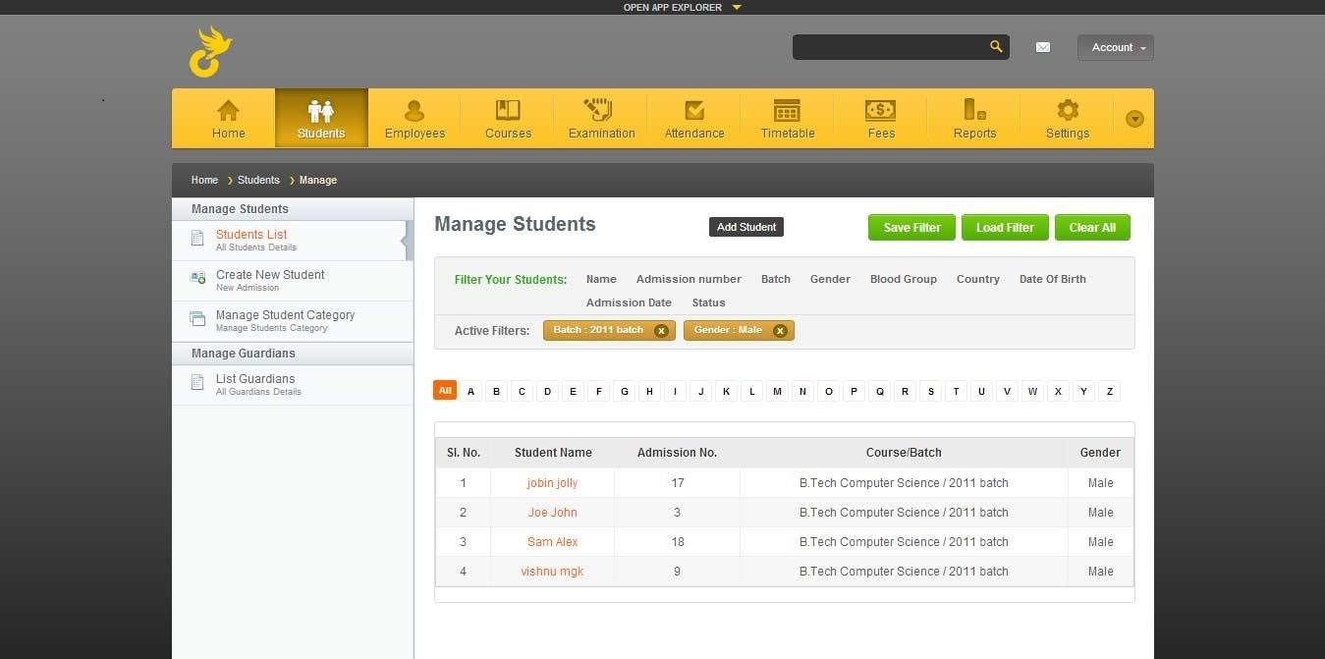Click the search magnifier icon

click(x=996, y=46)
